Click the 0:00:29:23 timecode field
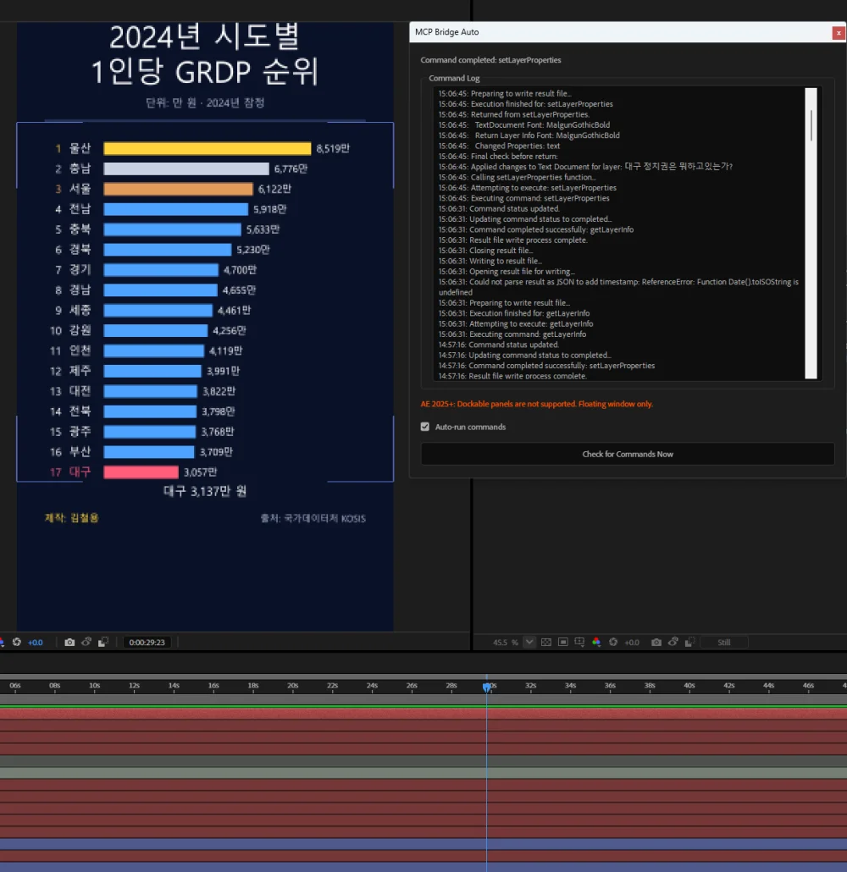The height and width of the screenshot is (872, 847). [x=147, y=643]
